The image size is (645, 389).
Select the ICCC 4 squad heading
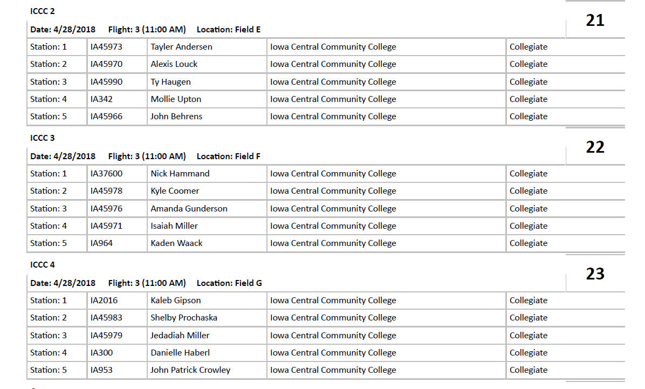coord(43,265)
